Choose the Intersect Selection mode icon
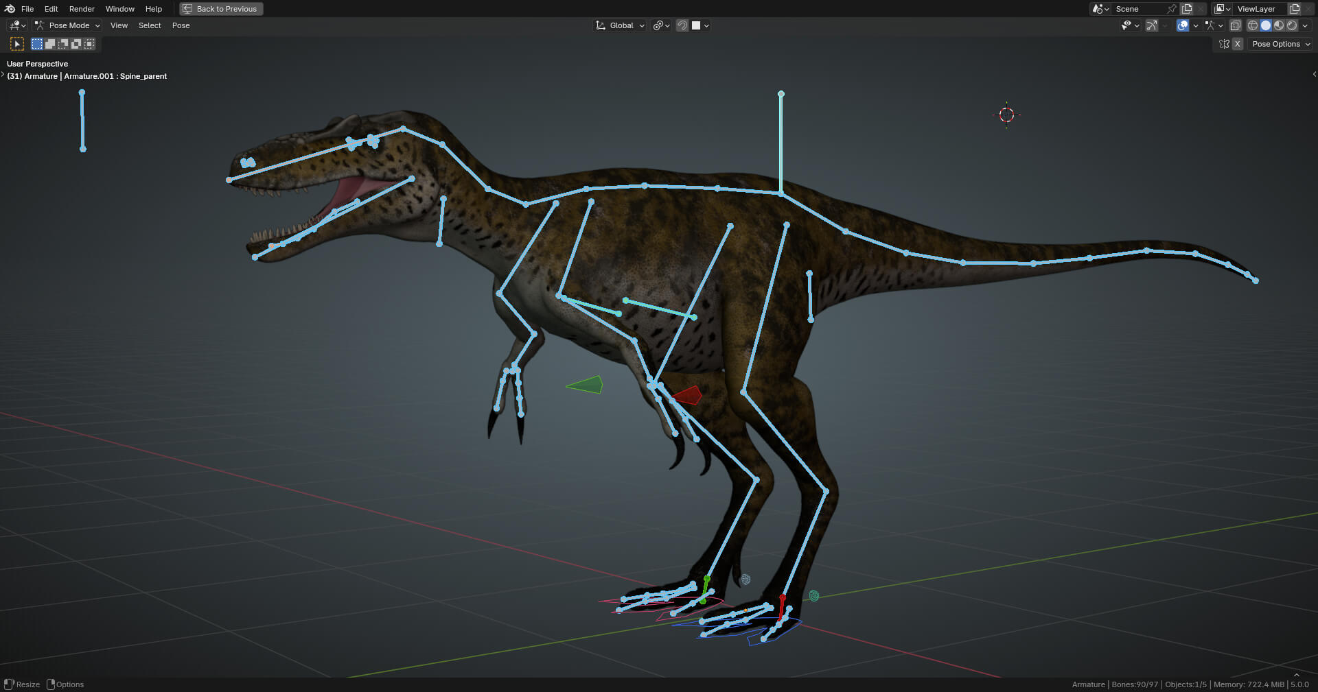 point(89,44)
